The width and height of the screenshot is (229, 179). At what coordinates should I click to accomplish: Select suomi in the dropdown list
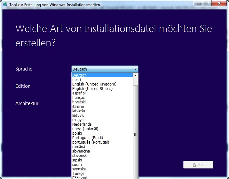click(x=102, y=165)
